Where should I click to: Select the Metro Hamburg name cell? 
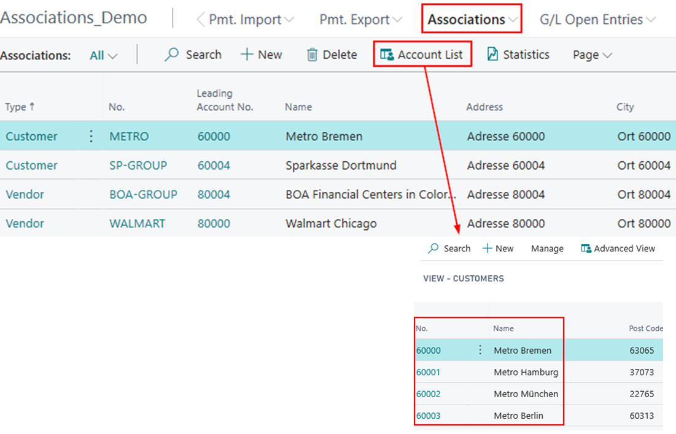[x=526, y=372]
